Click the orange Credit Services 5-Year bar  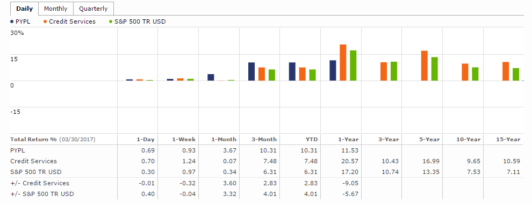[x=425, y=66]
